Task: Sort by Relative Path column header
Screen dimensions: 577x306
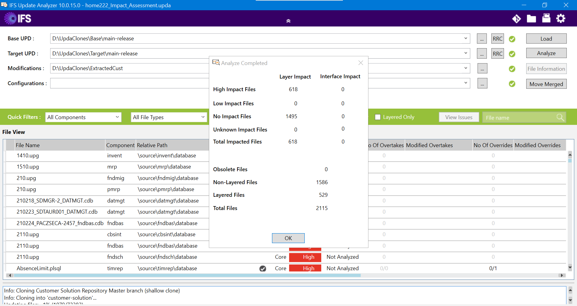Action: pyautogui.click(x=172, y=145)
